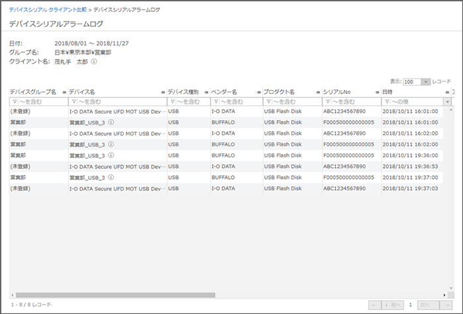The image size is (463, 314).
Task: Sort by the デバイス種別 column header
Action: (x=184, y=92)
